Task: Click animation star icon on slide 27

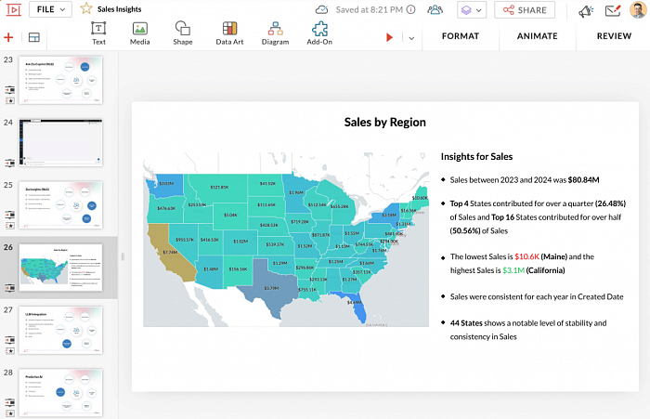Action: point(10,351)
